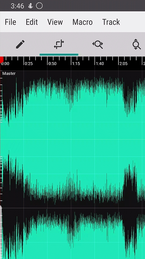Click the red playhead marker at start
Screen dimensions: 145x259
[x=2, y=60]
